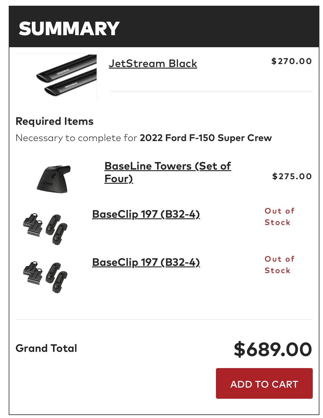The image size is (323, 418).
Task: Click the second BaseClip 197 product image
Action: (45, 277)
